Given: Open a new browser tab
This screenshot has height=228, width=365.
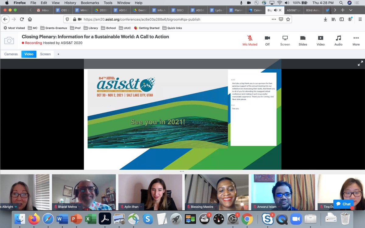Looking at the screenshot, I should [x=342, y=10].
